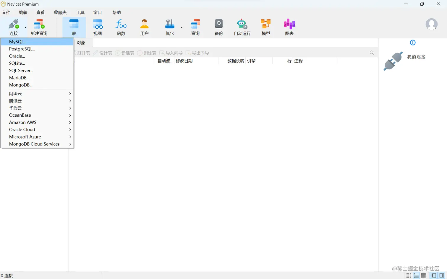Open the 模型 model toolbar icon

click(x=266, y=24)
